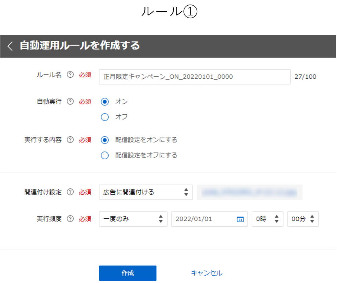Click into the ルール名 text field

coord(195,77)
